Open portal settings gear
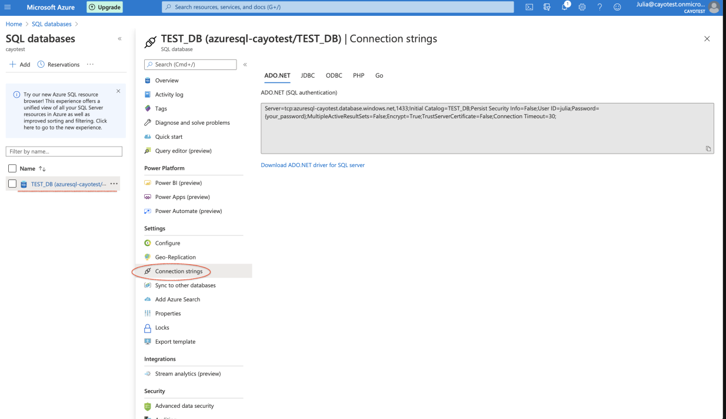 [582, 7]
